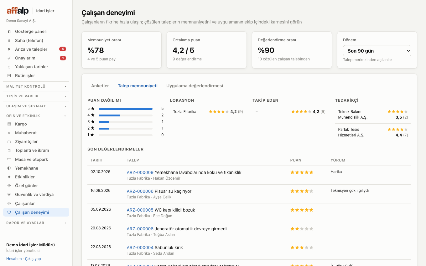
Task: Open the Kargo sidebar icon
Action: (x=9, y=124)
